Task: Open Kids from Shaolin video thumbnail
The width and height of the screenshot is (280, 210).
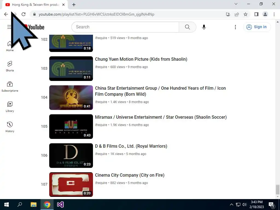Action: 71,69
